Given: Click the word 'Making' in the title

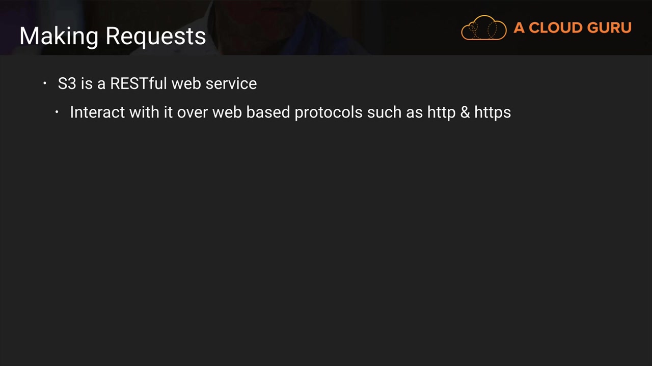Looking at the screenshot, I should point(59,36).
